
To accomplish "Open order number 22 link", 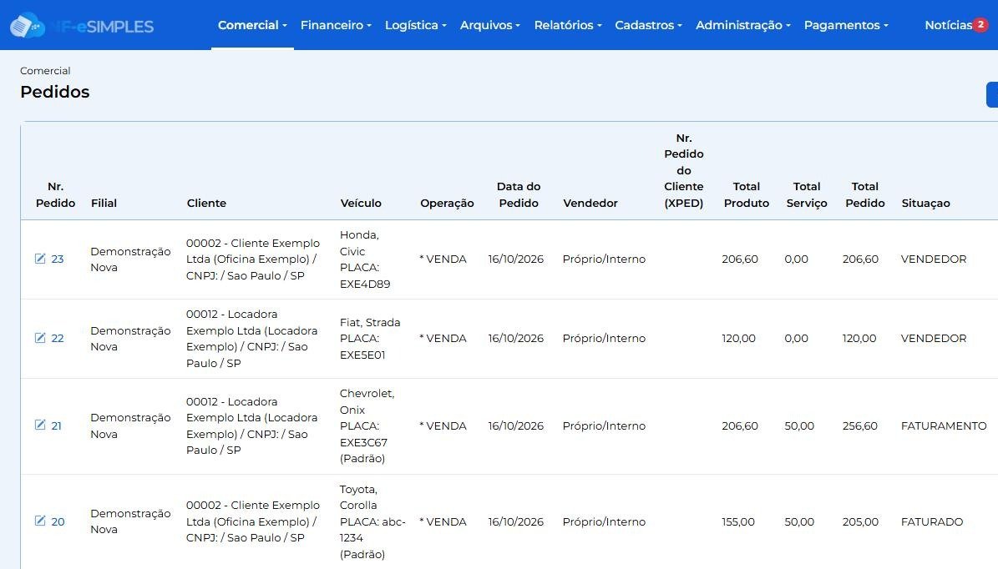I will coord(58,338).
